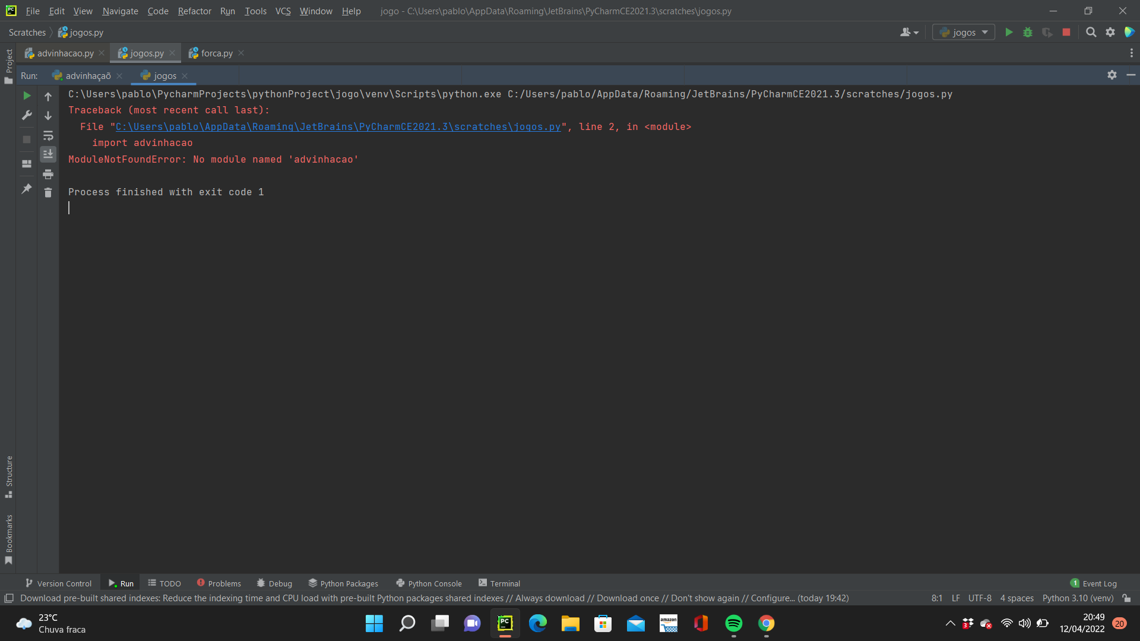
Task: Click the Settings/gear icon in toolbar
Action: coord(1110,32)
